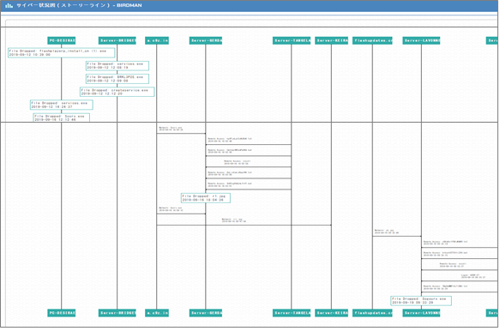Open the services.exe event on PC-DESIRAE line
500x331 pixels.
(x=62, y=105)
